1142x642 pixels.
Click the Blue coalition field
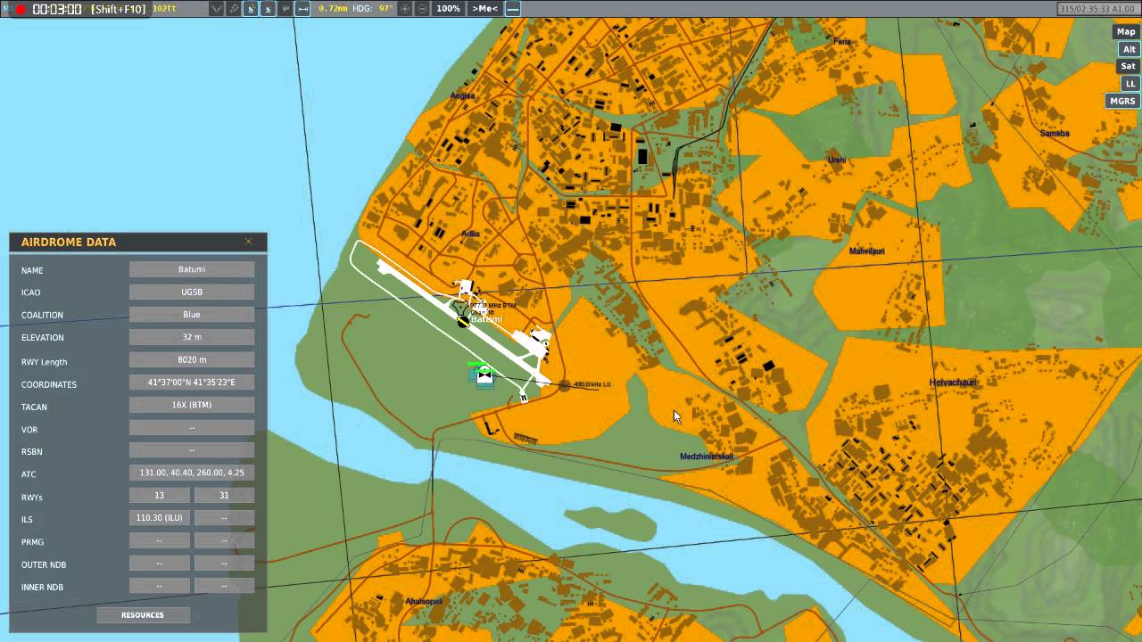[x=192, y=314]
